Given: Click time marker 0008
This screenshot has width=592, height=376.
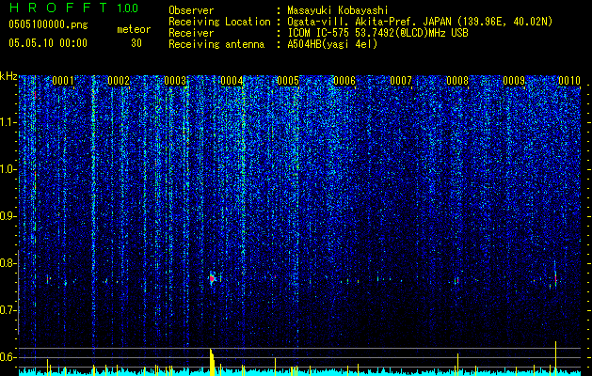Looking at the screenshot, I should [x=457, y=81].
